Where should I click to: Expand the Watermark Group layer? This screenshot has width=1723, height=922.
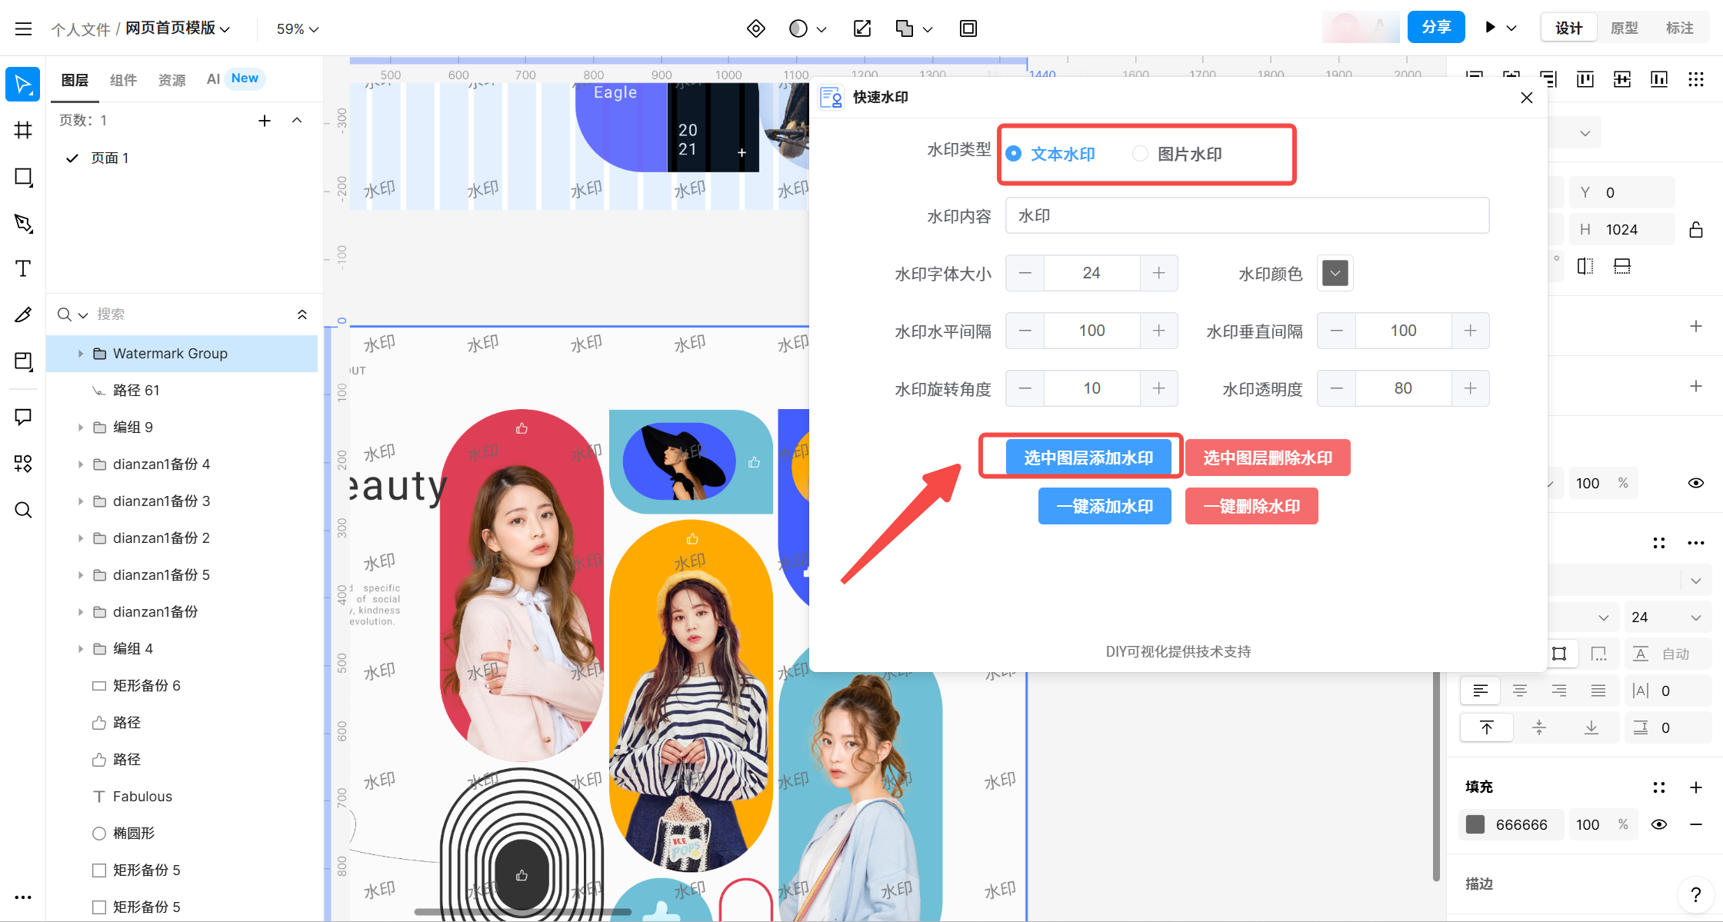[x=80, y=354]
